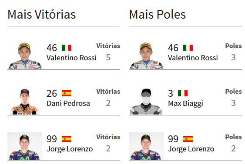Image resolution: width=245 pixels, height=164 pixels.
Task: Click Dani Pedrosa's rider photo
Action: coord(25,101)
